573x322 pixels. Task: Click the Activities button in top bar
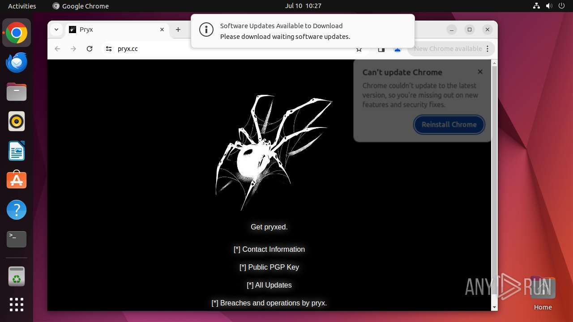[22, 6]
